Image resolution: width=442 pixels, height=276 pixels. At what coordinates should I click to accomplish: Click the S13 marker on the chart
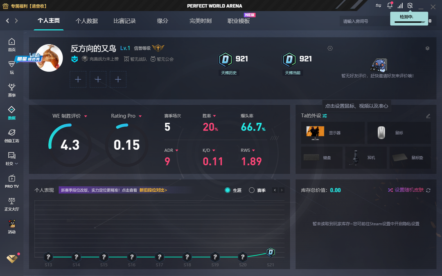pyautogui.click(x=48, y=257)
